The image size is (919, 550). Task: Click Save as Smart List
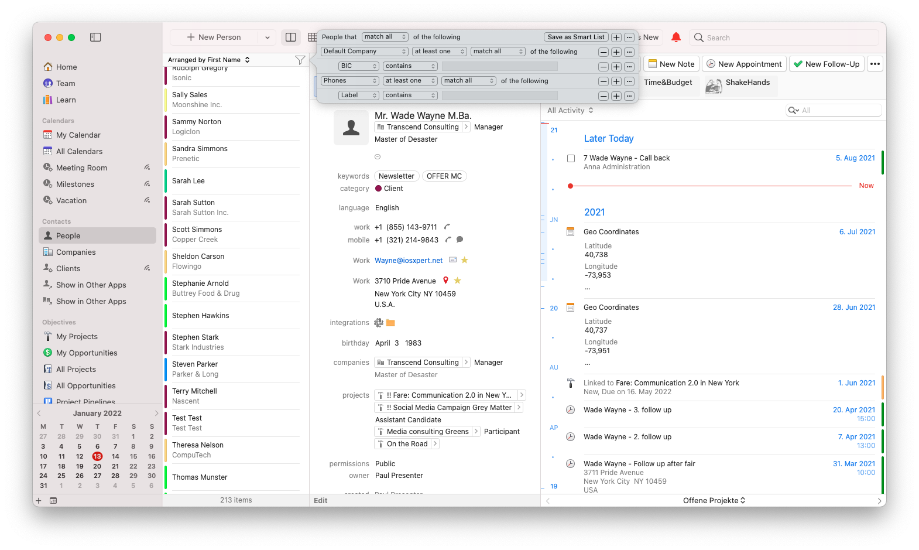pos(576,37)
